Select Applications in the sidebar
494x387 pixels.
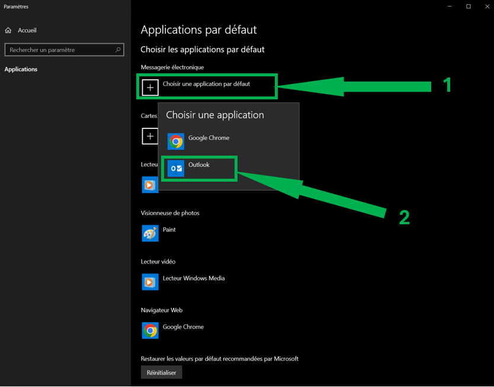[x=21, y=69]
